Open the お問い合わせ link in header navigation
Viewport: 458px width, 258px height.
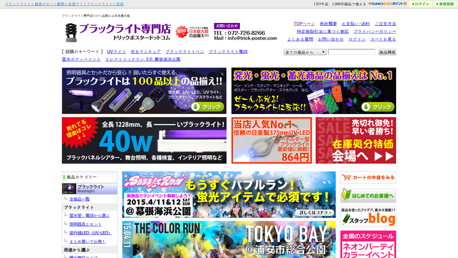[x=331, y=39]
